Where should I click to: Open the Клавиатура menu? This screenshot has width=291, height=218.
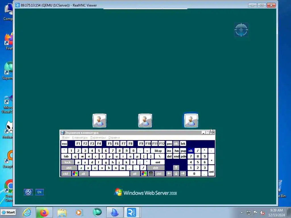(x=80, y=138)
